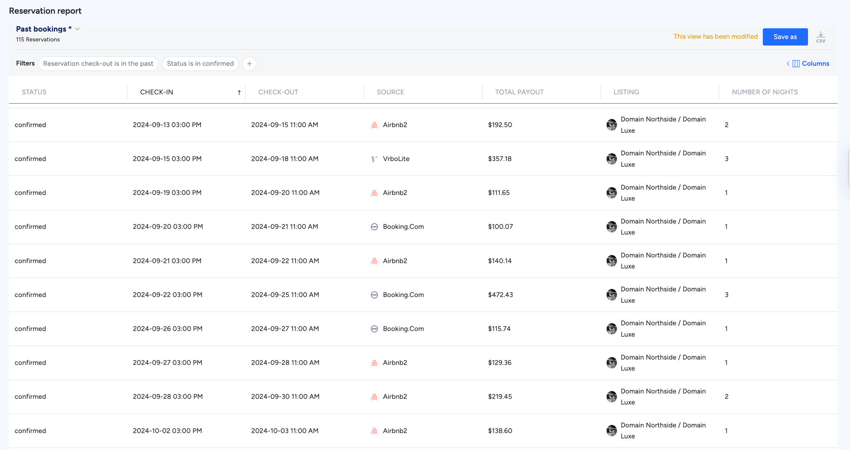This screenshot has width=850, height=450.
Task: Click Airbnb icon in the $140.14 row
Action: pos(374,261)
